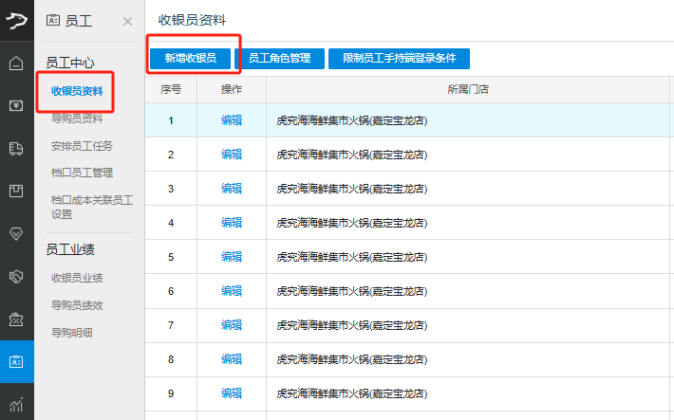
Task: Click the 序号 column header
Action: tap(171, 89)
